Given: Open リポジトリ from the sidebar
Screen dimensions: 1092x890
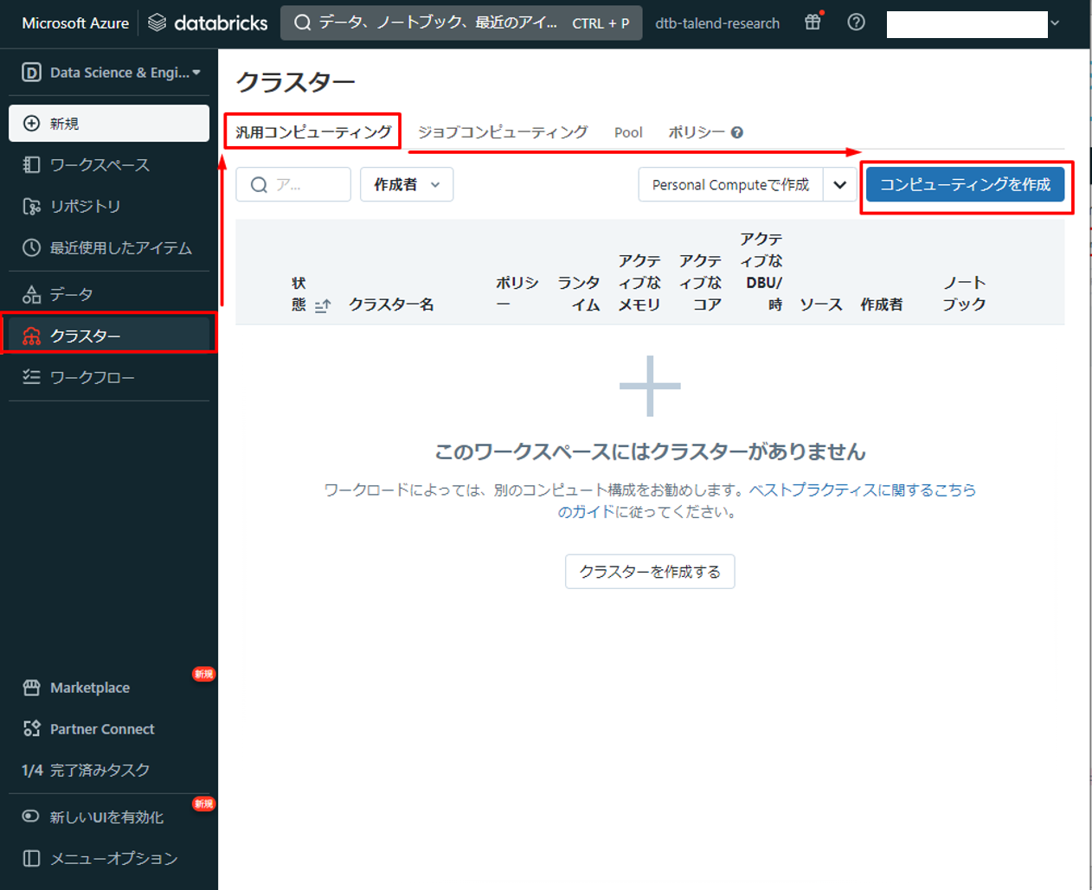Looking at the screenshot, I should [85, 206].
